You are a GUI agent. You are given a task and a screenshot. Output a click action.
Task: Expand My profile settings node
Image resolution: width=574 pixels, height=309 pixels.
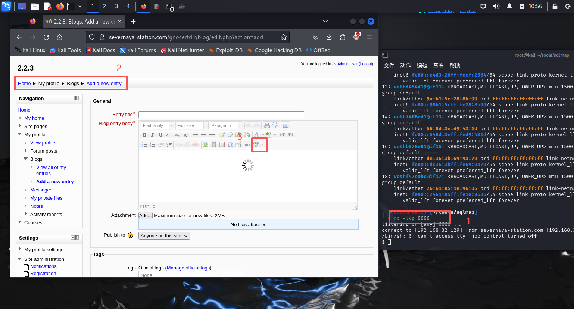coord(20,249)
